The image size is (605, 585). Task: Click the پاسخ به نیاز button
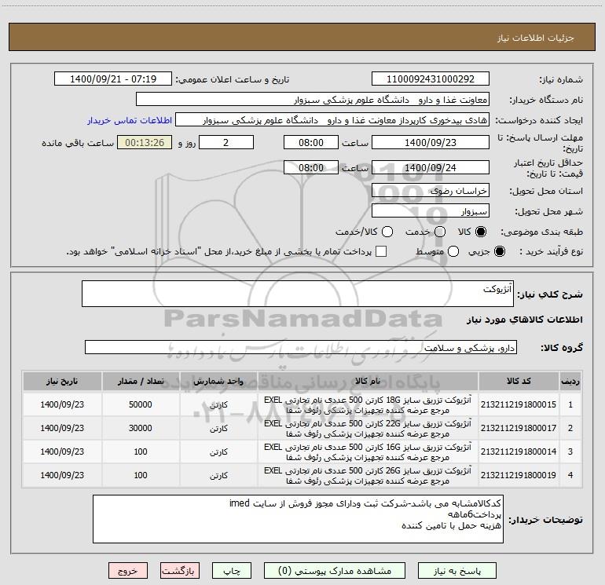(x=456, y=571)
